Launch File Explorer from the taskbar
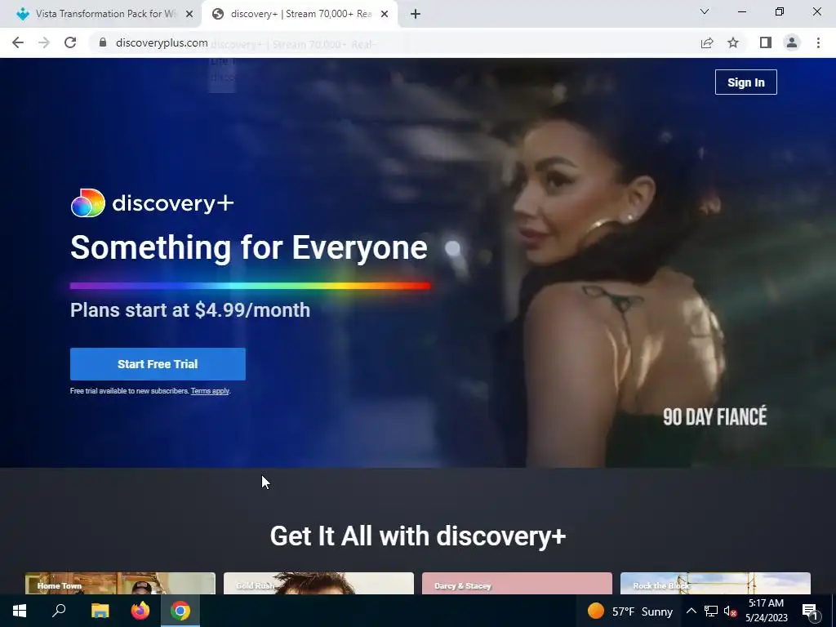The height and width of the screenshot is (627, 836). point(100,611)
